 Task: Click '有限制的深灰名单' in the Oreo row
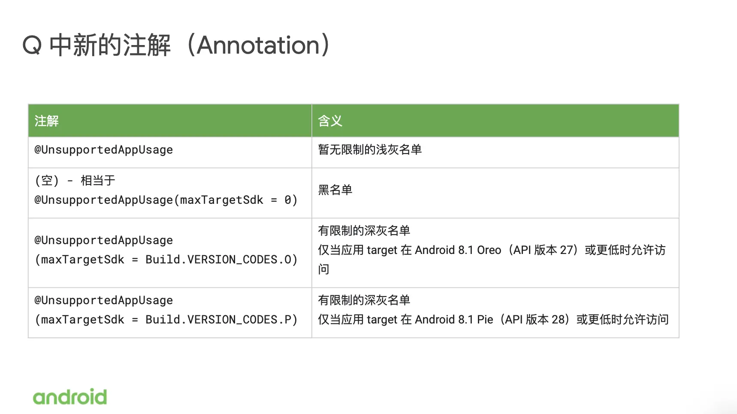364,231
